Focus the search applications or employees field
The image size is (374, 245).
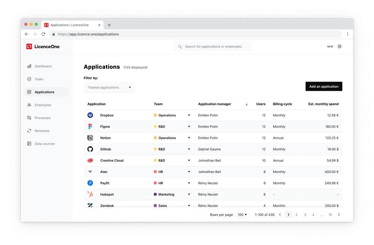pyautogui.click(x=213, y=46)
